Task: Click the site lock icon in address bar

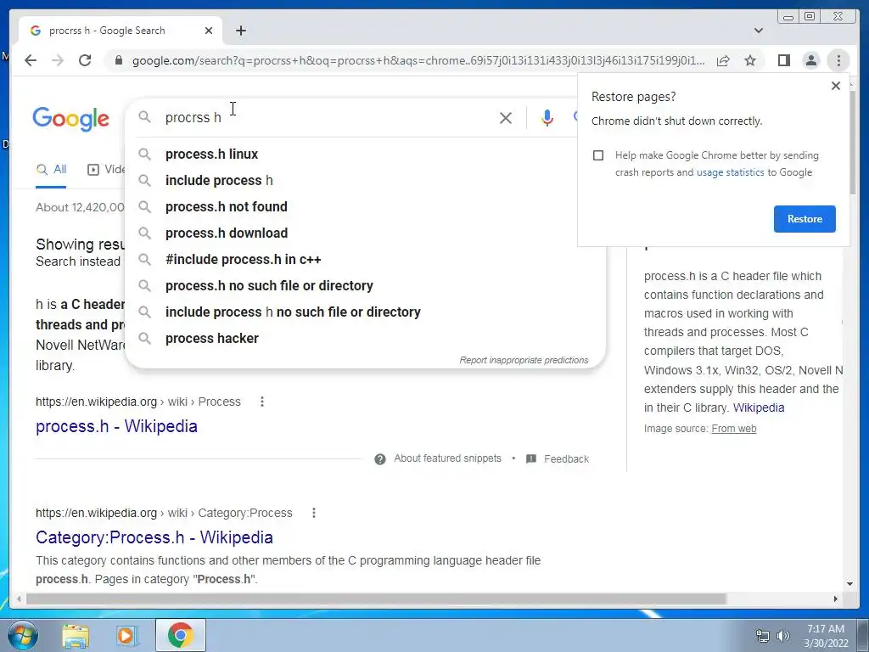Action: 118,60
